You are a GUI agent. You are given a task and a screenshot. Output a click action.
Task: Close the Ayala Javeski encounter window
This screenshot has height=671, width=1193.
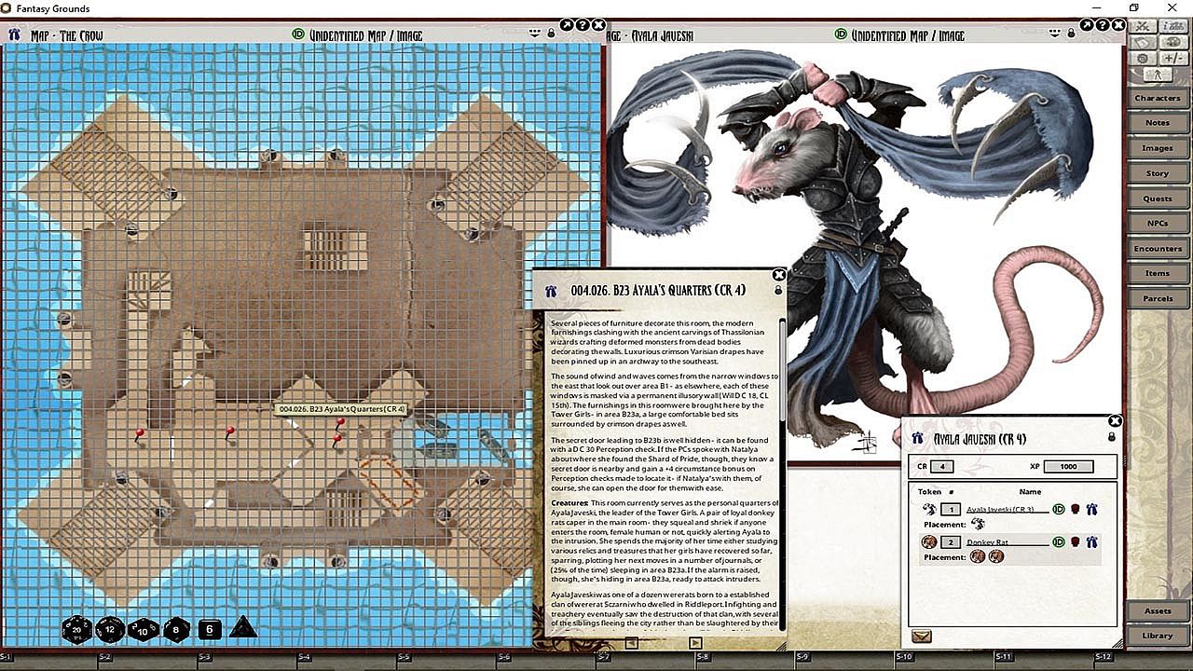point(1114,421)
